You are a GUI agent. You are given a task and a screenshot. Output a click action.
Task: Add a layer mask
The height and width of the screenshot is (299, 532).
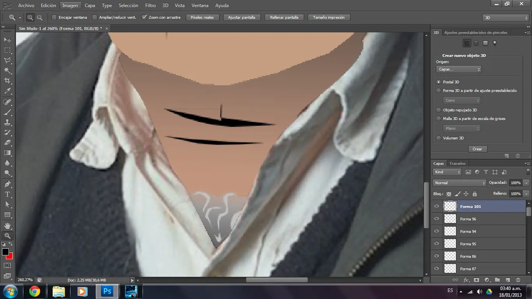(x=476, y=280)
